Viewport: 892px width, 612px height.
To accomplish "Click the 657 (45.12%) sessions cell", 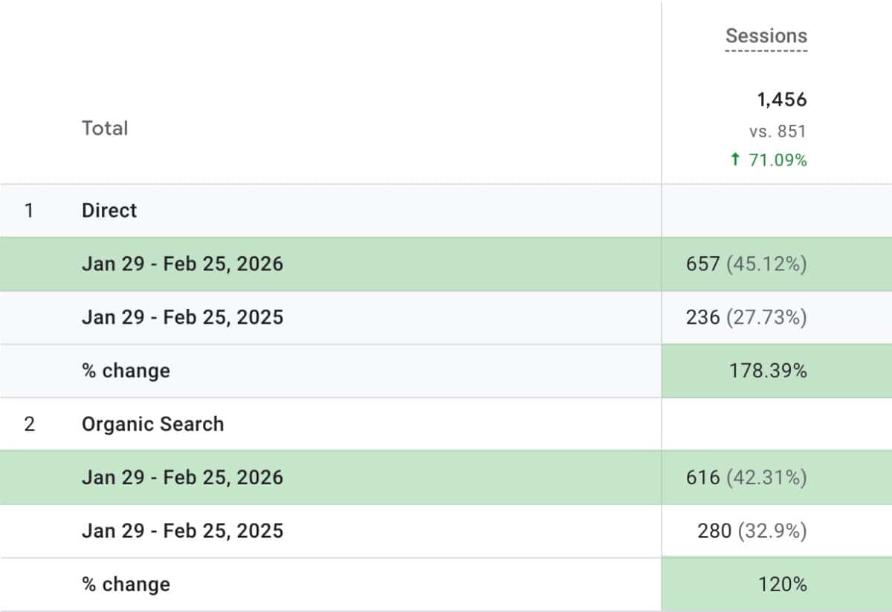I will click(x=746, y=264).
